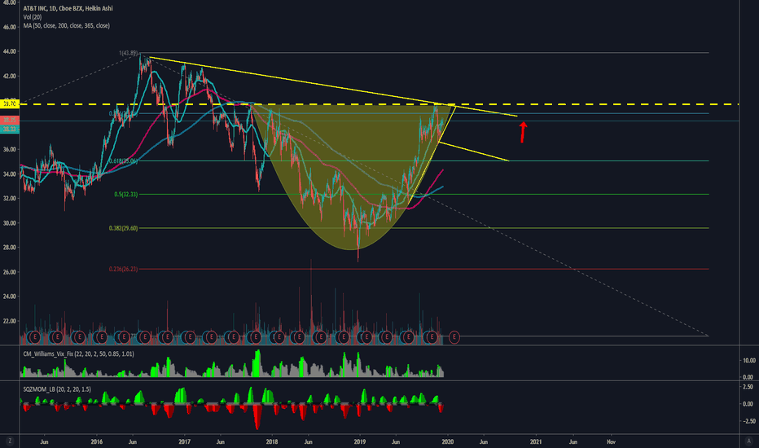Click the 2016 time axis label
This screenshot has height=448, width=759.
tap(96, 441)
